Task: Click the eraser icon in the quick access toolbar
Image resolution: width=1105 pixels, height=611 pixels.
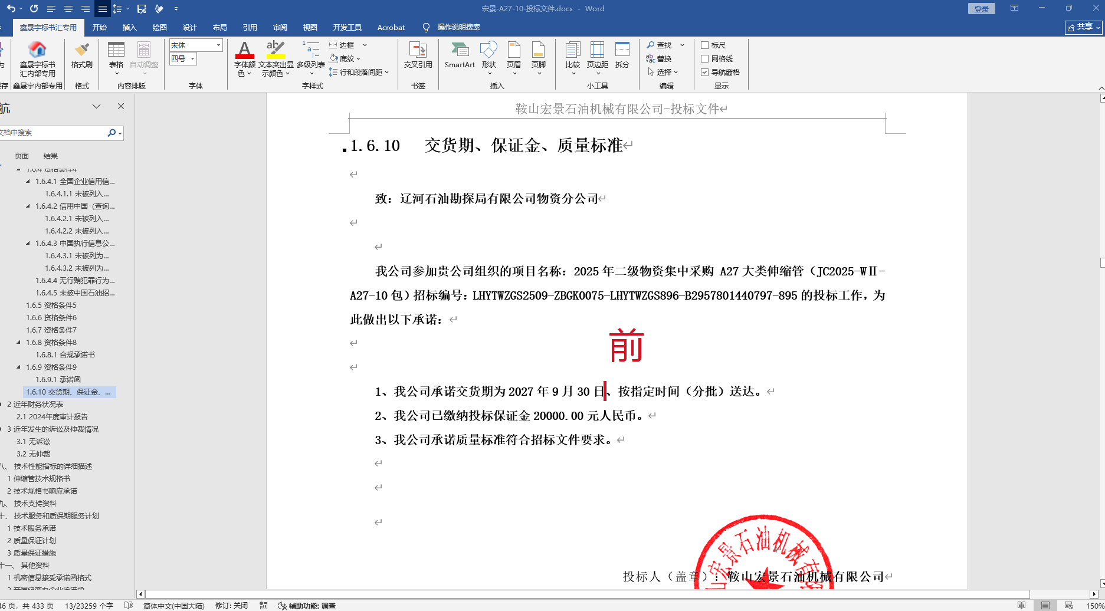Action: coord(159,9)
